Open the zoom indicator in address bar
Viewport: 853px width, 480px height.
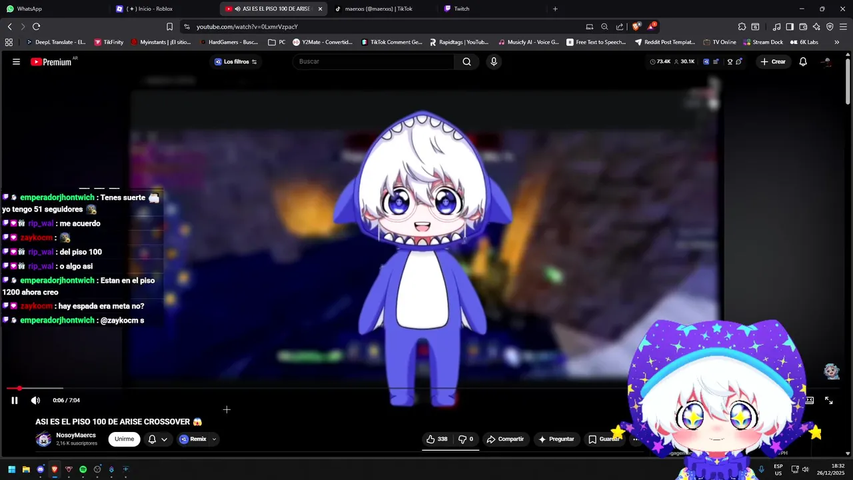(604, 27)
